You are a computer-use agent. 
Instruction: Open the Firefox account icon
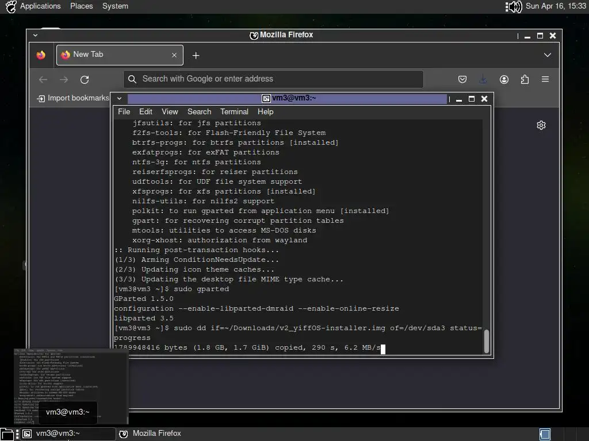click(x=504, y=79)
